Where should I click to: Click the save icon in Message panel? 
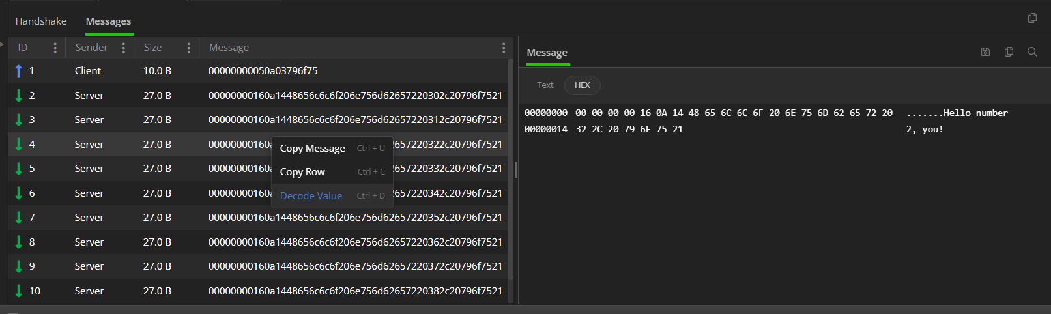(x=985, y=52)
